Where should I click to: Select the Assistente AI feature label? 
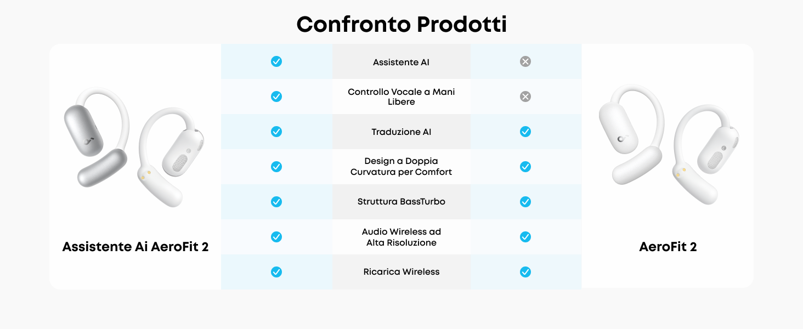pos(401,63)
